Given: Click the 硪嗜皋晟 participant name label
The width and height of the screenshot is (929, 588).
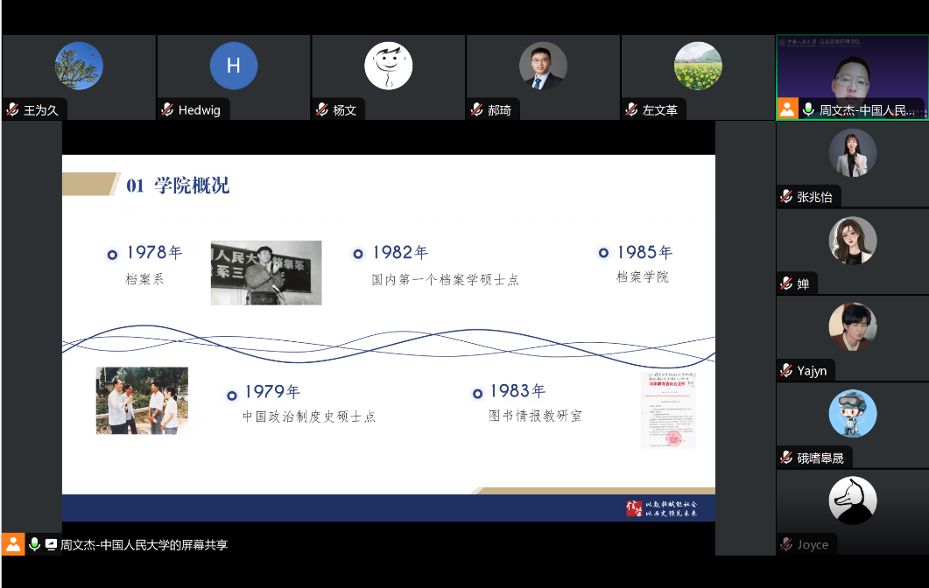Looking at the screenshot, I should [820, 458].
